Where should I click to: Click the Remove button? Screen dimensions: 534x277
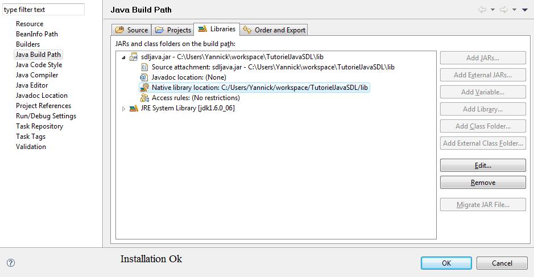tap(483, 183)
